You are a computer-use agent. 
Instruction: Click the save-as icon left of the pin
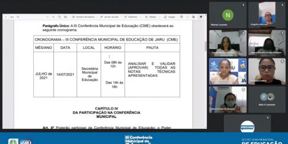pyautogui.click(x=194, y=17)
